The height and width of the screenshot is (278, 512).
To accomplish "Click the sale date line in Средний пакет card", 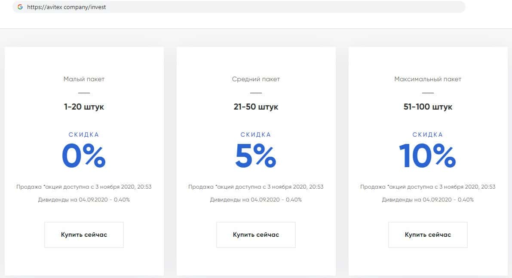I will click(x=256, y=187).
